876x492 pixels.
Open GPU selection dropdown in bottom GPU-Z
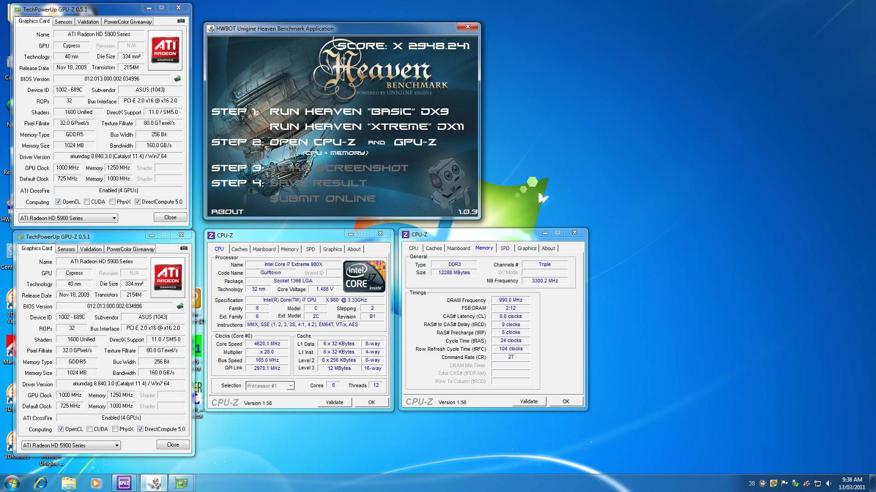pos(71,445)
